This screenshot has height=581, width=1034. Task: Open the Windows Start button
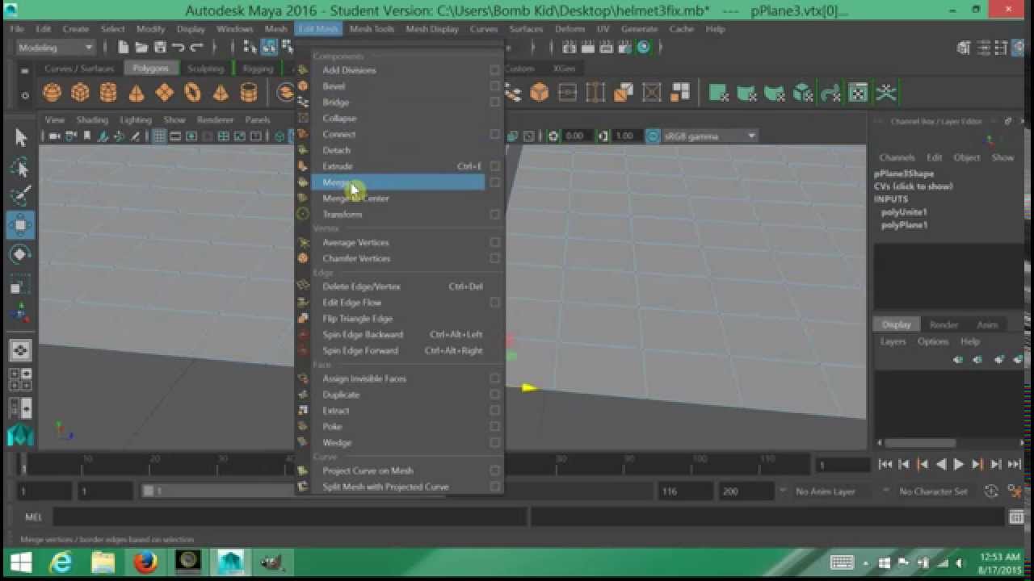click(x=20, y=562)
